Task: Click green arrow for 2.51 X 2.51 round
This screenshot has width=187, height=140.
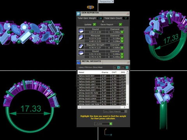Action: click(x=122, y=54)
